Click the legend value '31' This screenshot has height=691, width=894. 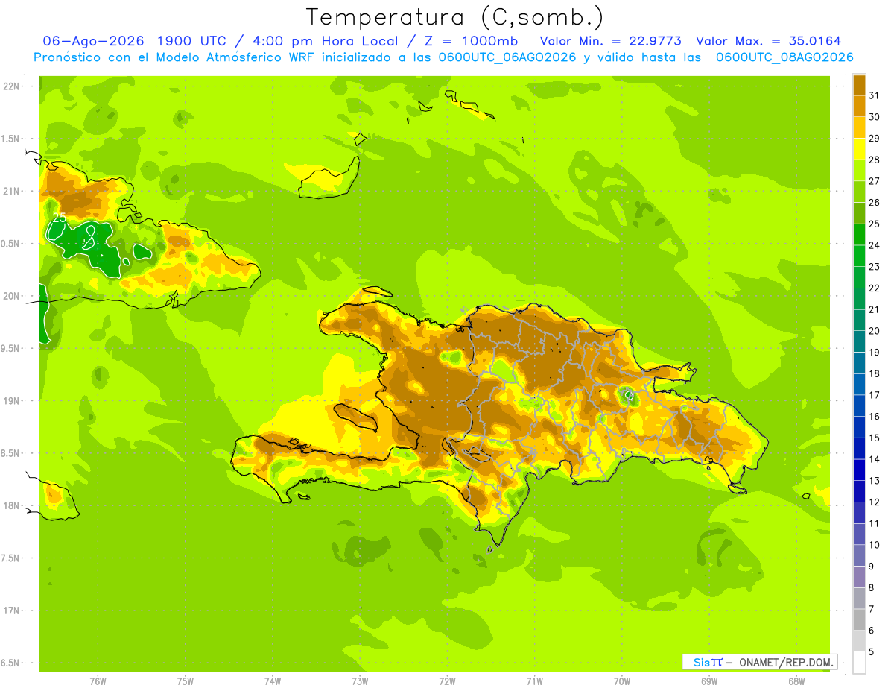[874, 95]
